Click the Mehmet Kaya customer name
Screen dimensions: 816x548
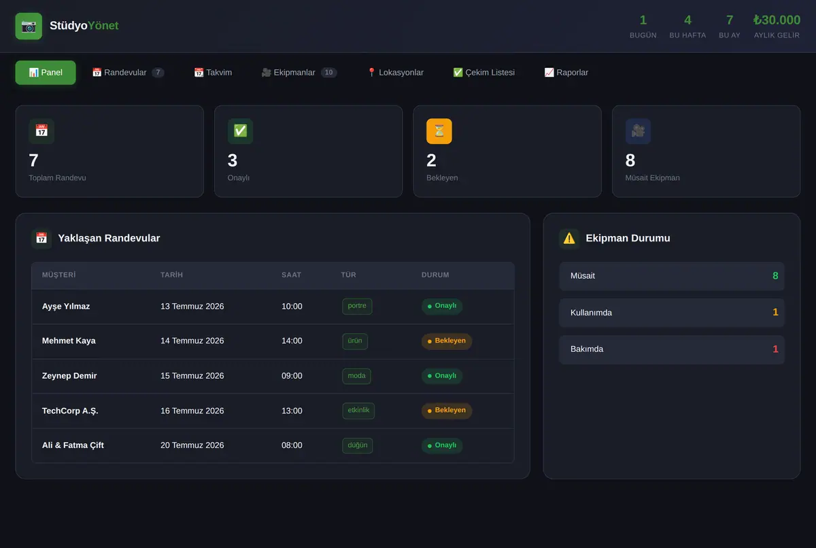[x=69, y=341]
